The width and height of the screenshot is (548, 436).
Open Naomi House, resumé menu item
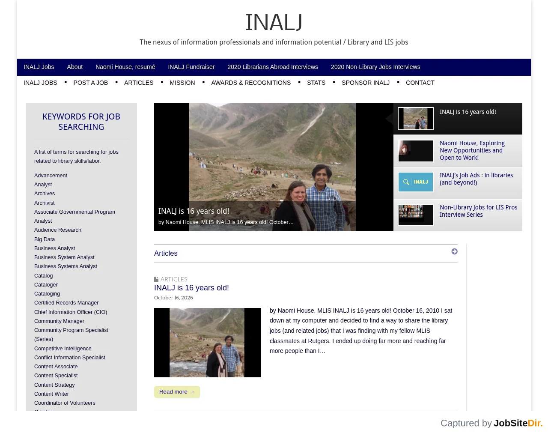click(x=125, y=67)
